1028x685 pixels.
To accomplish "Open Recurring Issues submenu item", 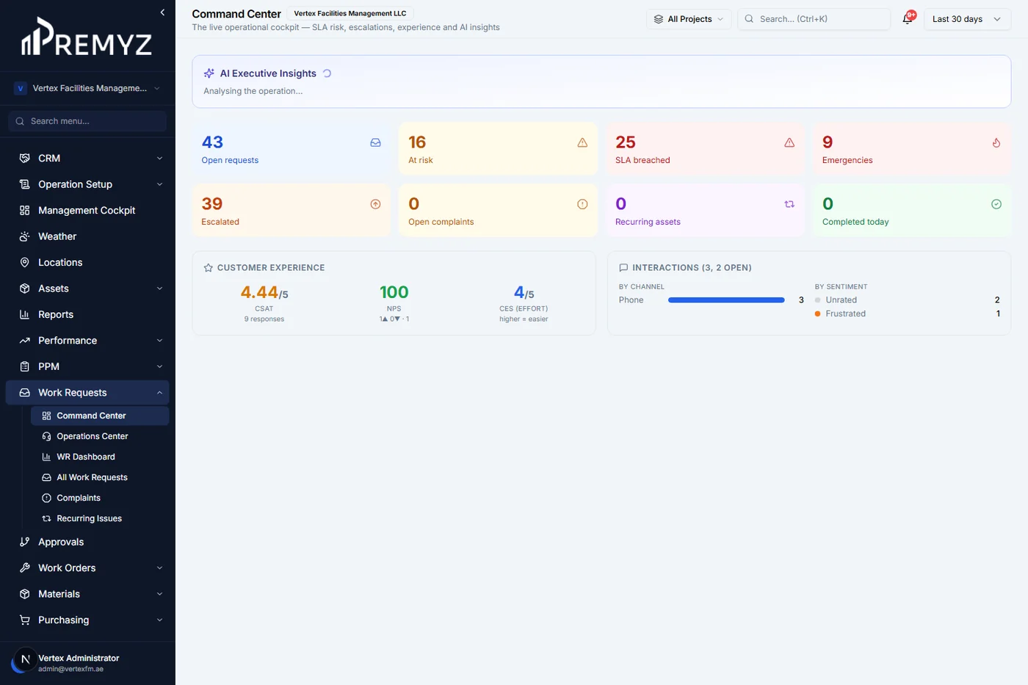I will pos(100,518).
